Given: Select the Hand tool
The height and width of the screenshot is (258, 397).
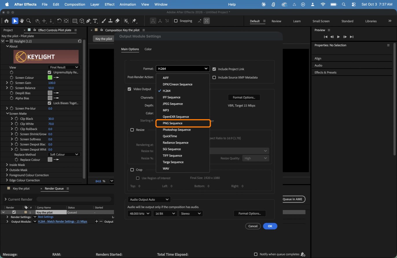Looking at the screenshot, I should pos(22,21).
